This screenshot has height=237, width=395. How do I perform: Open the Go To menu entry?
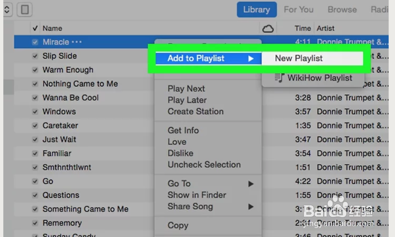(x=179, y=184)
